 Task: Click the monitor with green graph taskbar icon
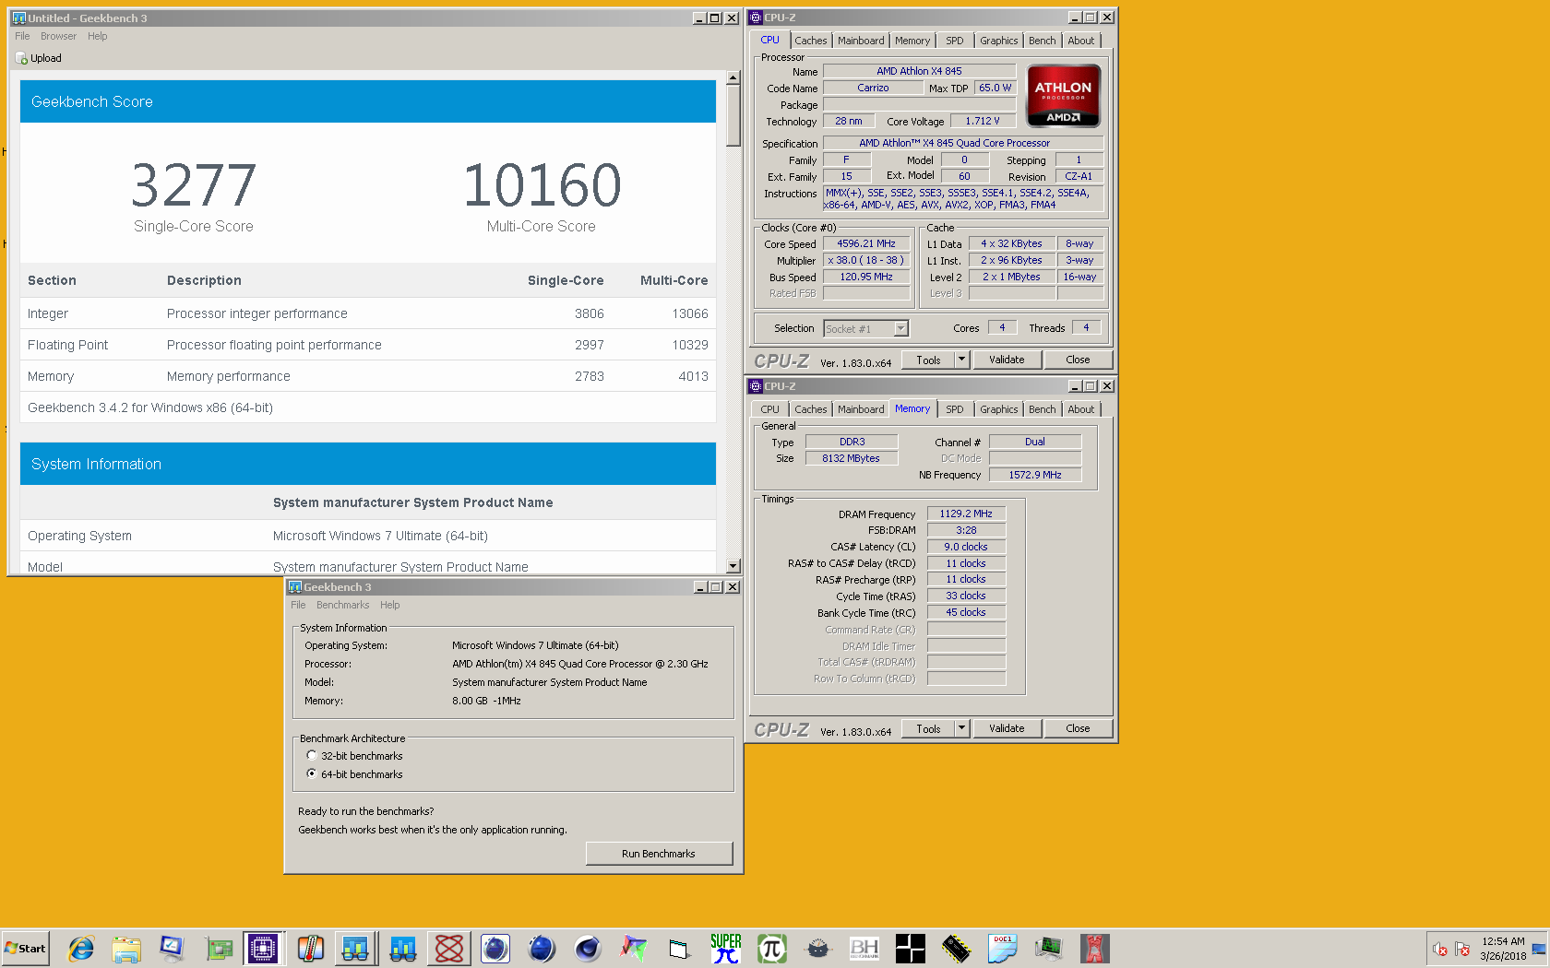click(1049, 948)
